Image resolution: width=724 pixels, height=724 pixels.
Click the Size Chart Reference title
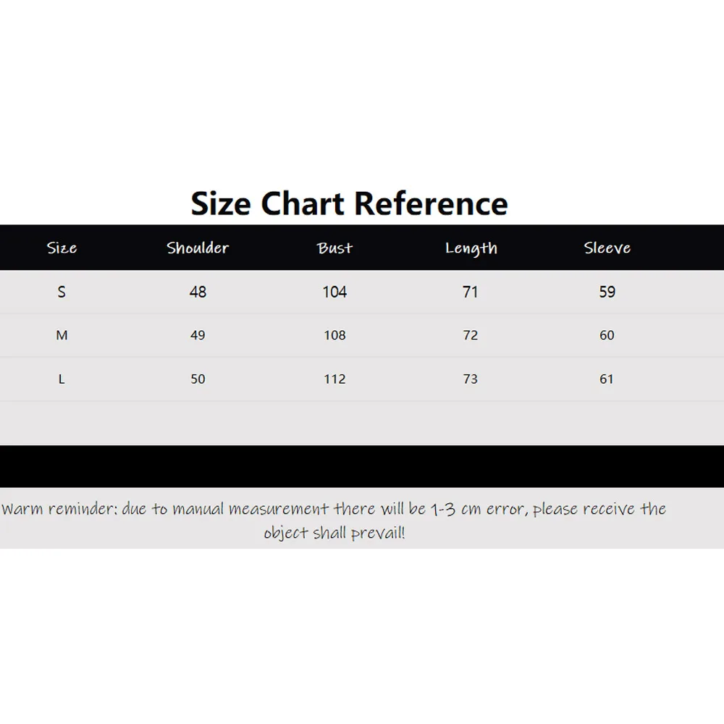(350, 203)
